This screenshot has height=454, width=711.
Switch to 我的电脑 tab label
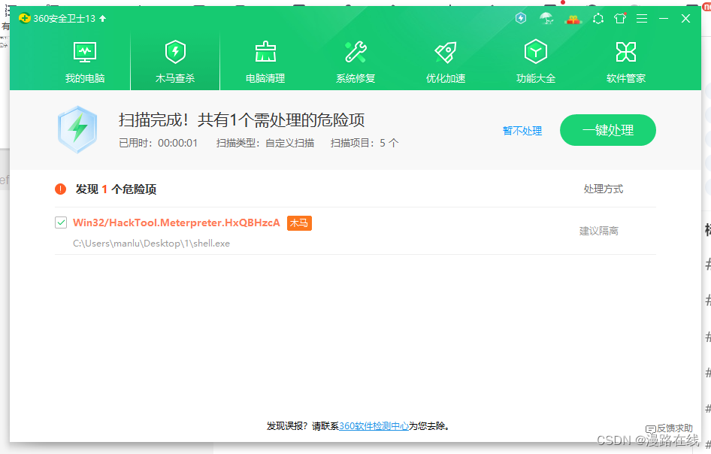coord(85,78)
